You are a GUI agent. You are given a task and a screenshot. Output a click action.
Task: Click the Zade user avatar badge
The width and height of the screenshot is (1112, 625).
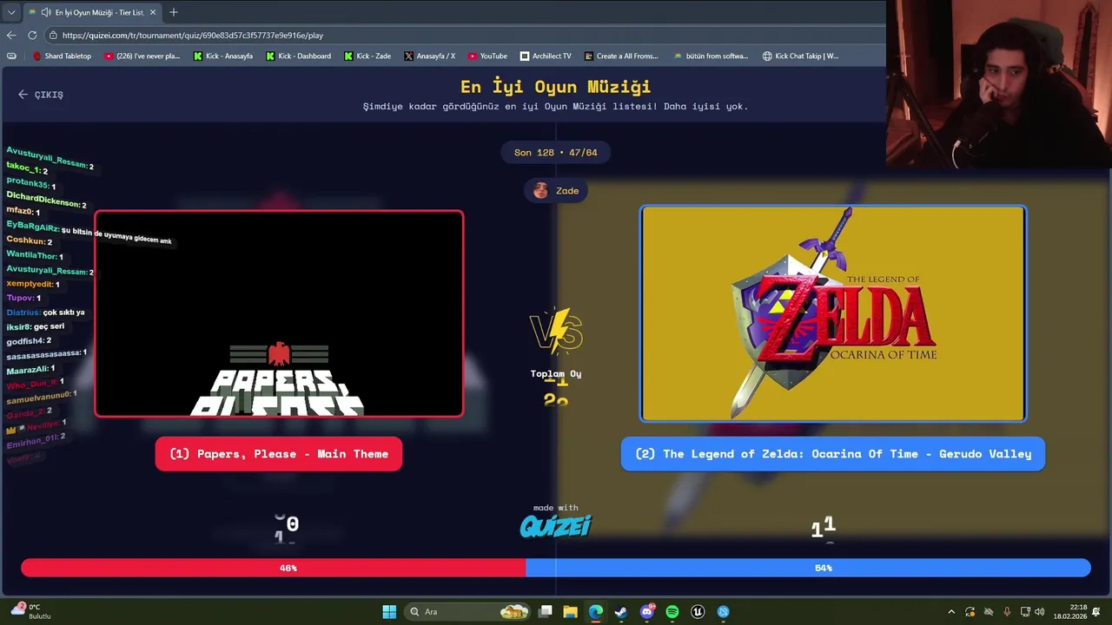click(x=556, y=190)
